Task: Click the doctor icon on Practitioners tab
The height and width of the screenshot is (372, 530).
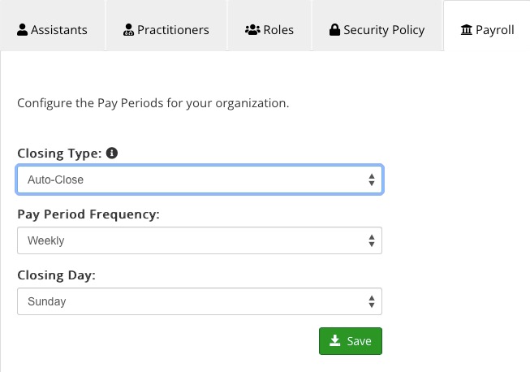Action: coord(128,30)
